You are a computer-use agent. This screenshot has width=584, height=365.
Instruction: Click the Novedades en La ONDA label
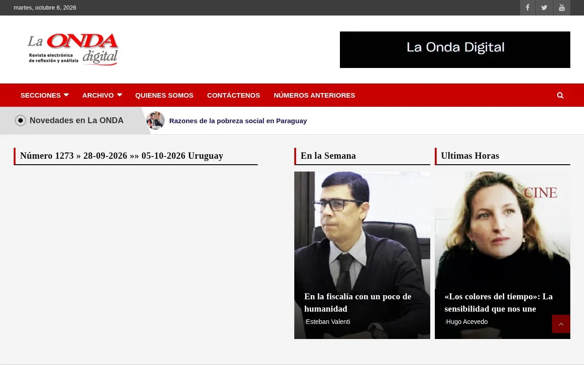(x=77, y=120)
